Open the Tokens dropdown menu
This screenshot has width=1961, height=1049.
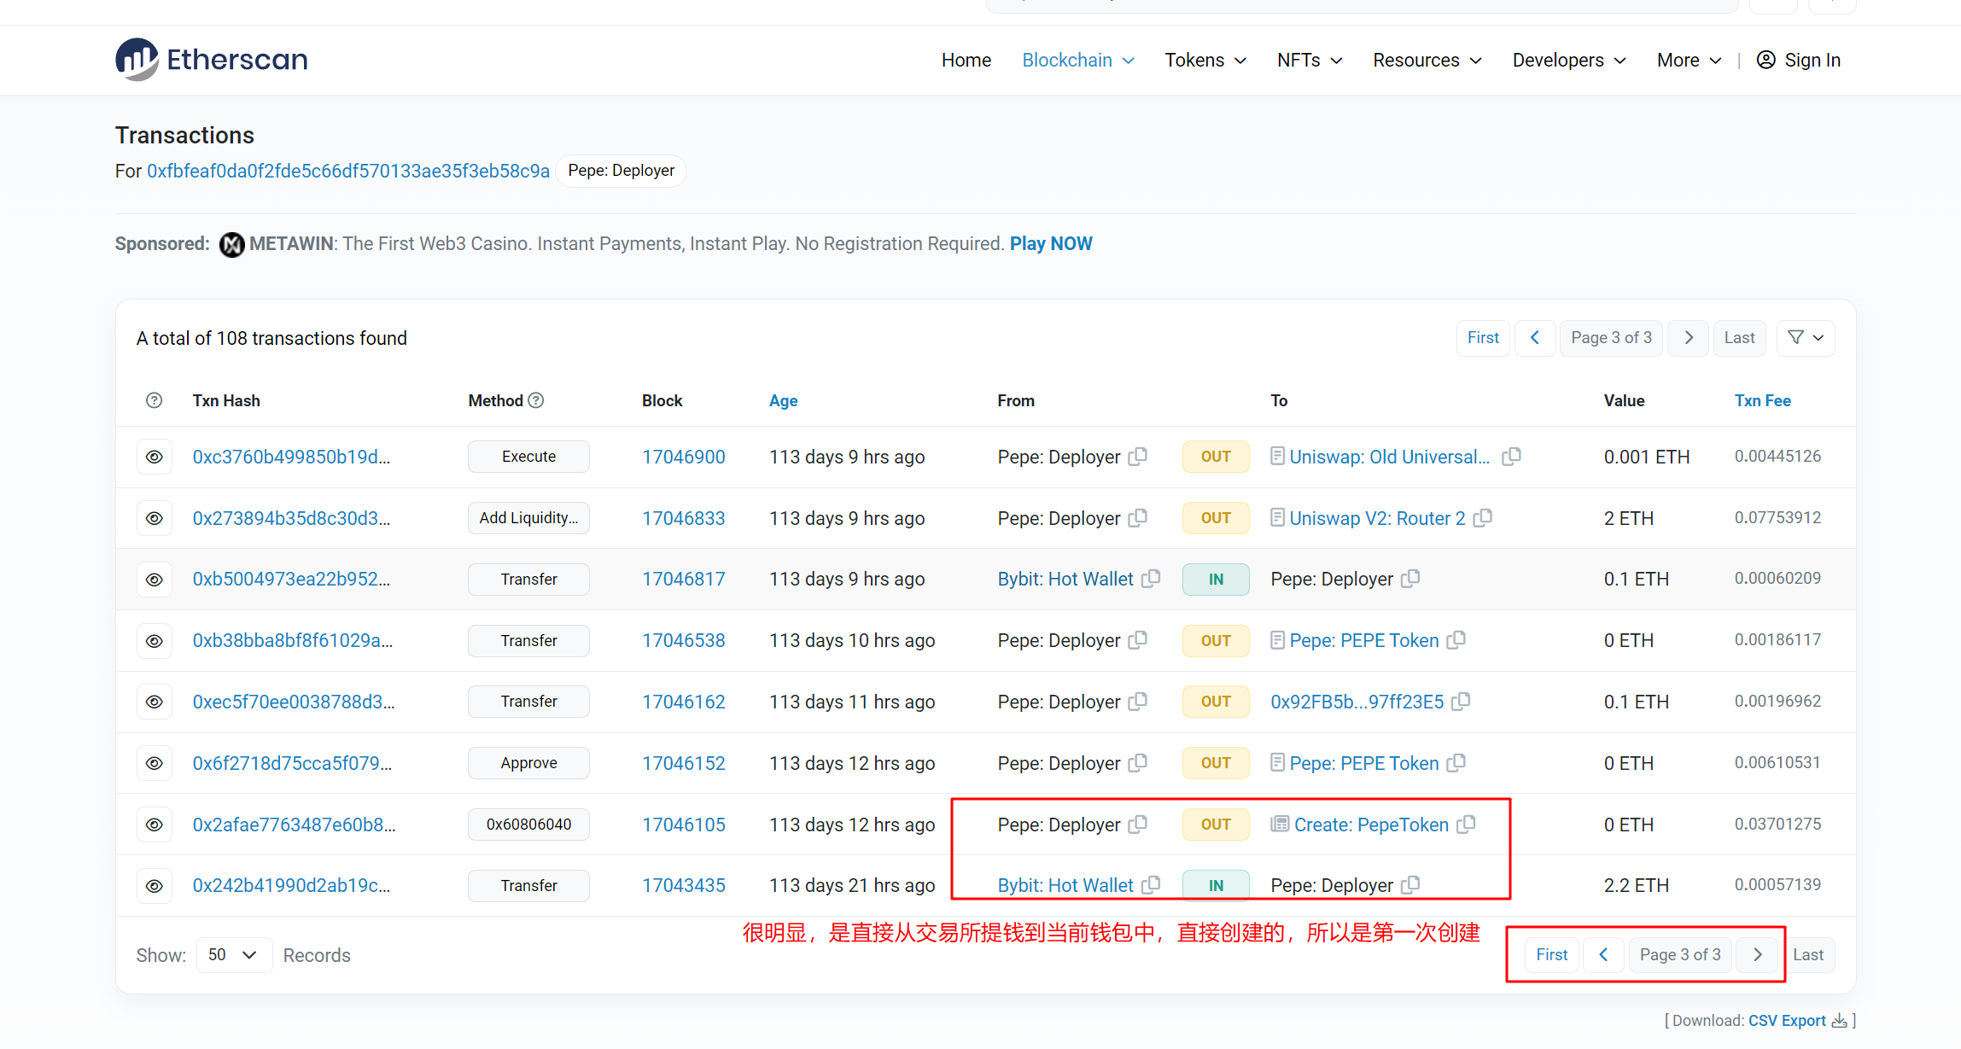(1205, 61)
